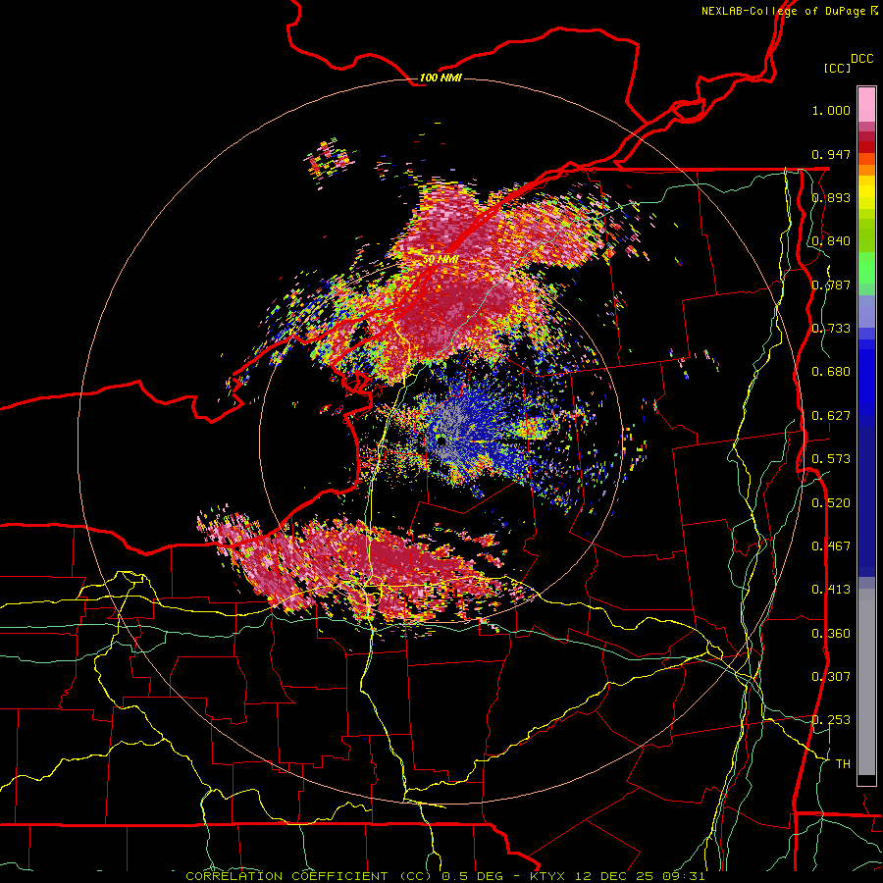Click the KTYX station identifier

[545, 876]
